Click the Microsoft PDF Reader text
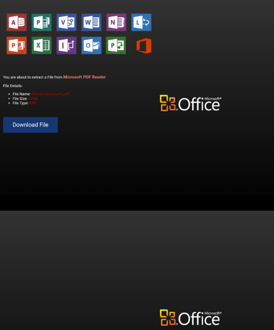The height and width of the screenshot is (330, 274). click(84, 77)
